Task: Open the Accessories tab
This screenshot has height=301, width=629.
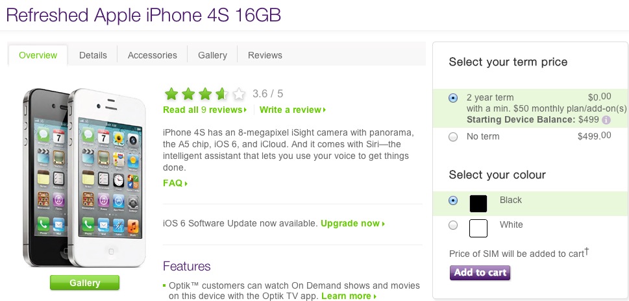Action: (153, 55)
